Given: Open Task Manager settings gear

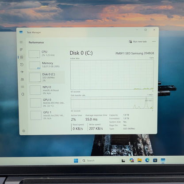Looking at the screenshot, I should [23, 131].
